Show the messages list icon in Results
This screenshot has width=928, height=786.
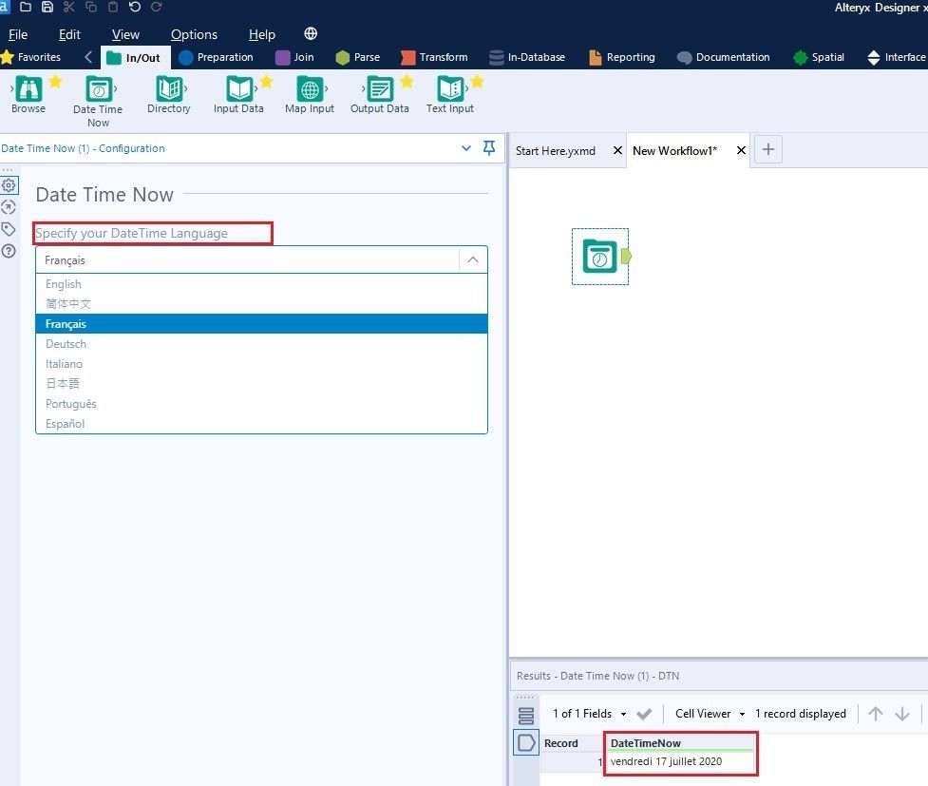pos(525,716)
